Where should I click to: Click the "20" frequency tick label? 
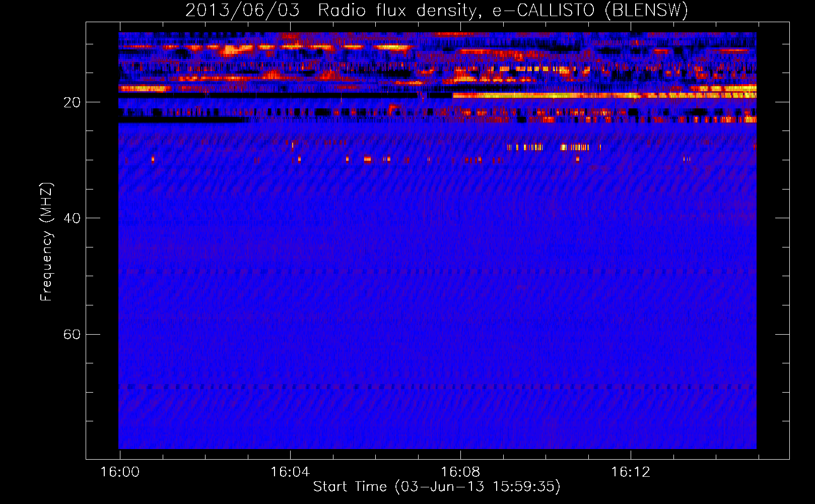(72, 103)
